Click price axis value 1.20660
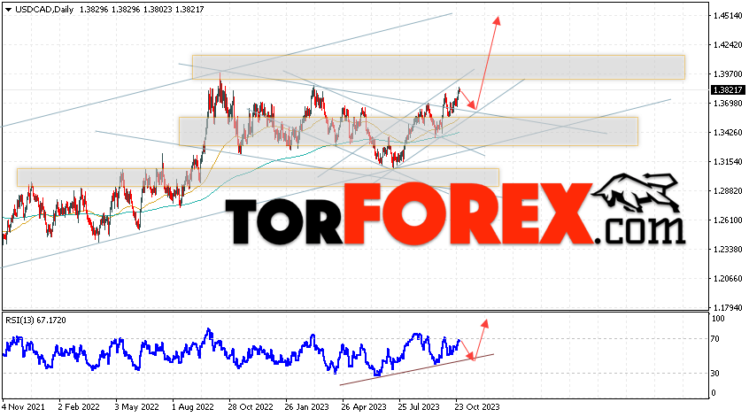 (x=728, y=278)
